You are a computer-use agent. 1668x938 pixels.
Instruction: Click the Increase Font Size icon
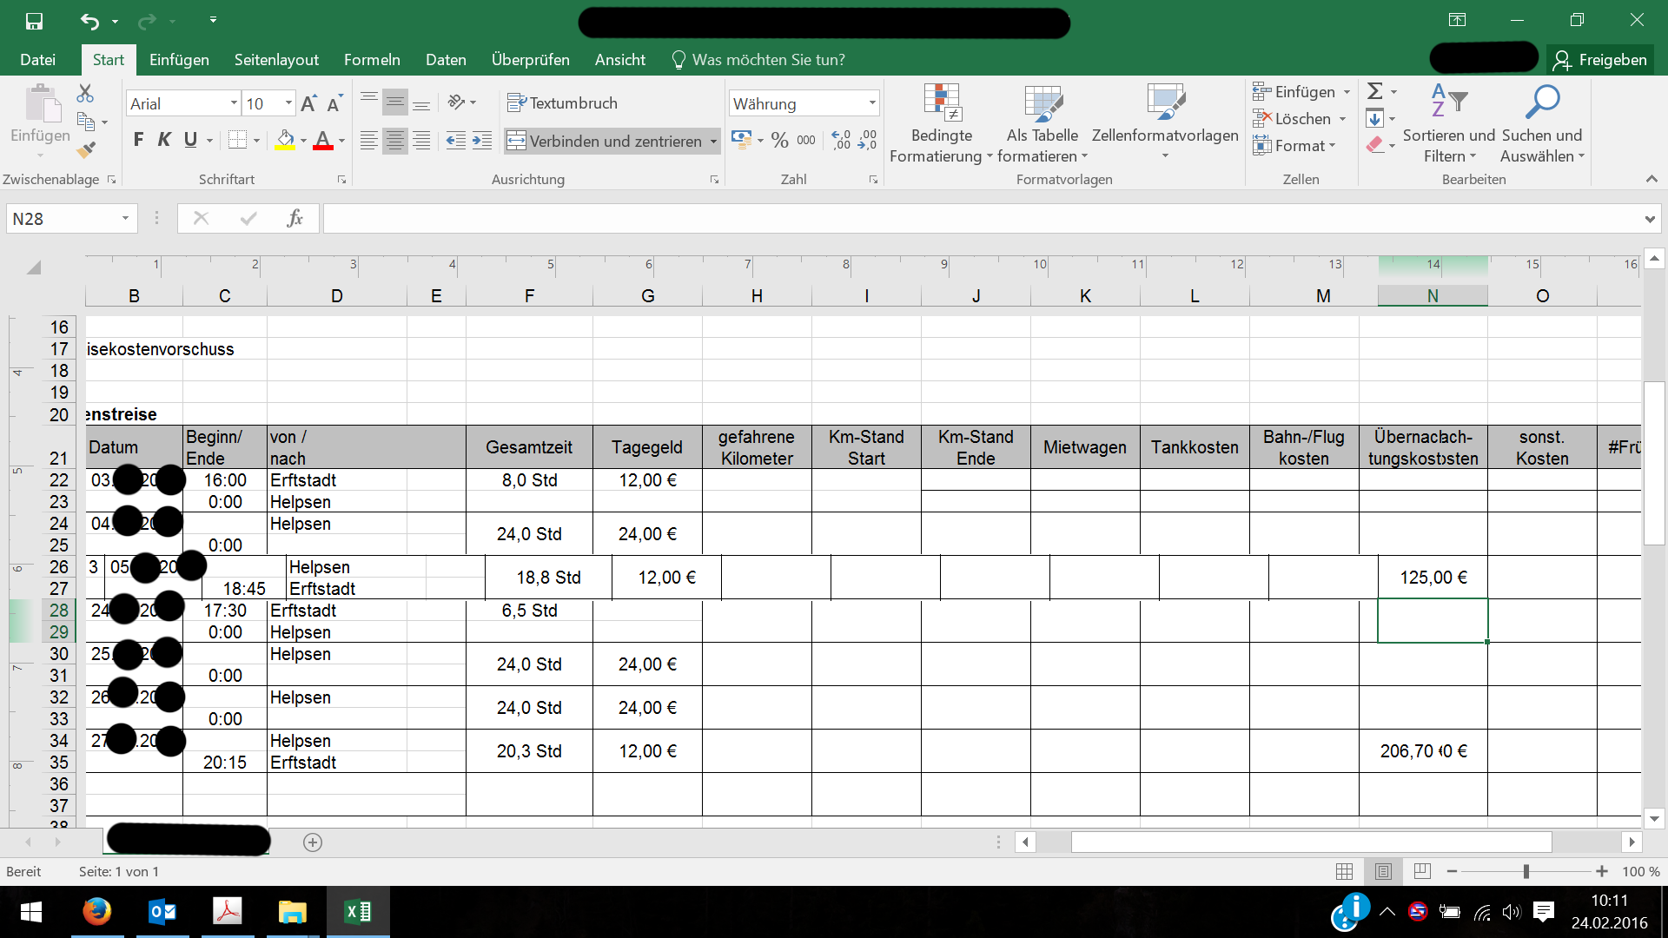(308, 104)
